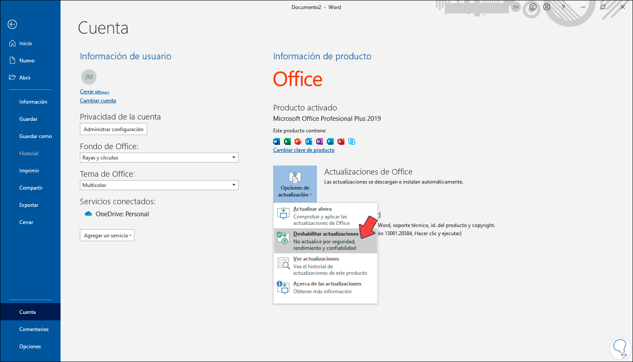
Task: Click the Access product icon
Action: coord(341,141)
